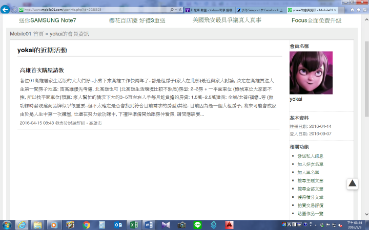Click the yokai avatar picture
The image size is (369, 230).
click(311, 73)
